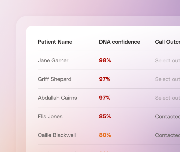
Task: Click Caille Blackwell's orange 80% value
Action: coord(105,135)
